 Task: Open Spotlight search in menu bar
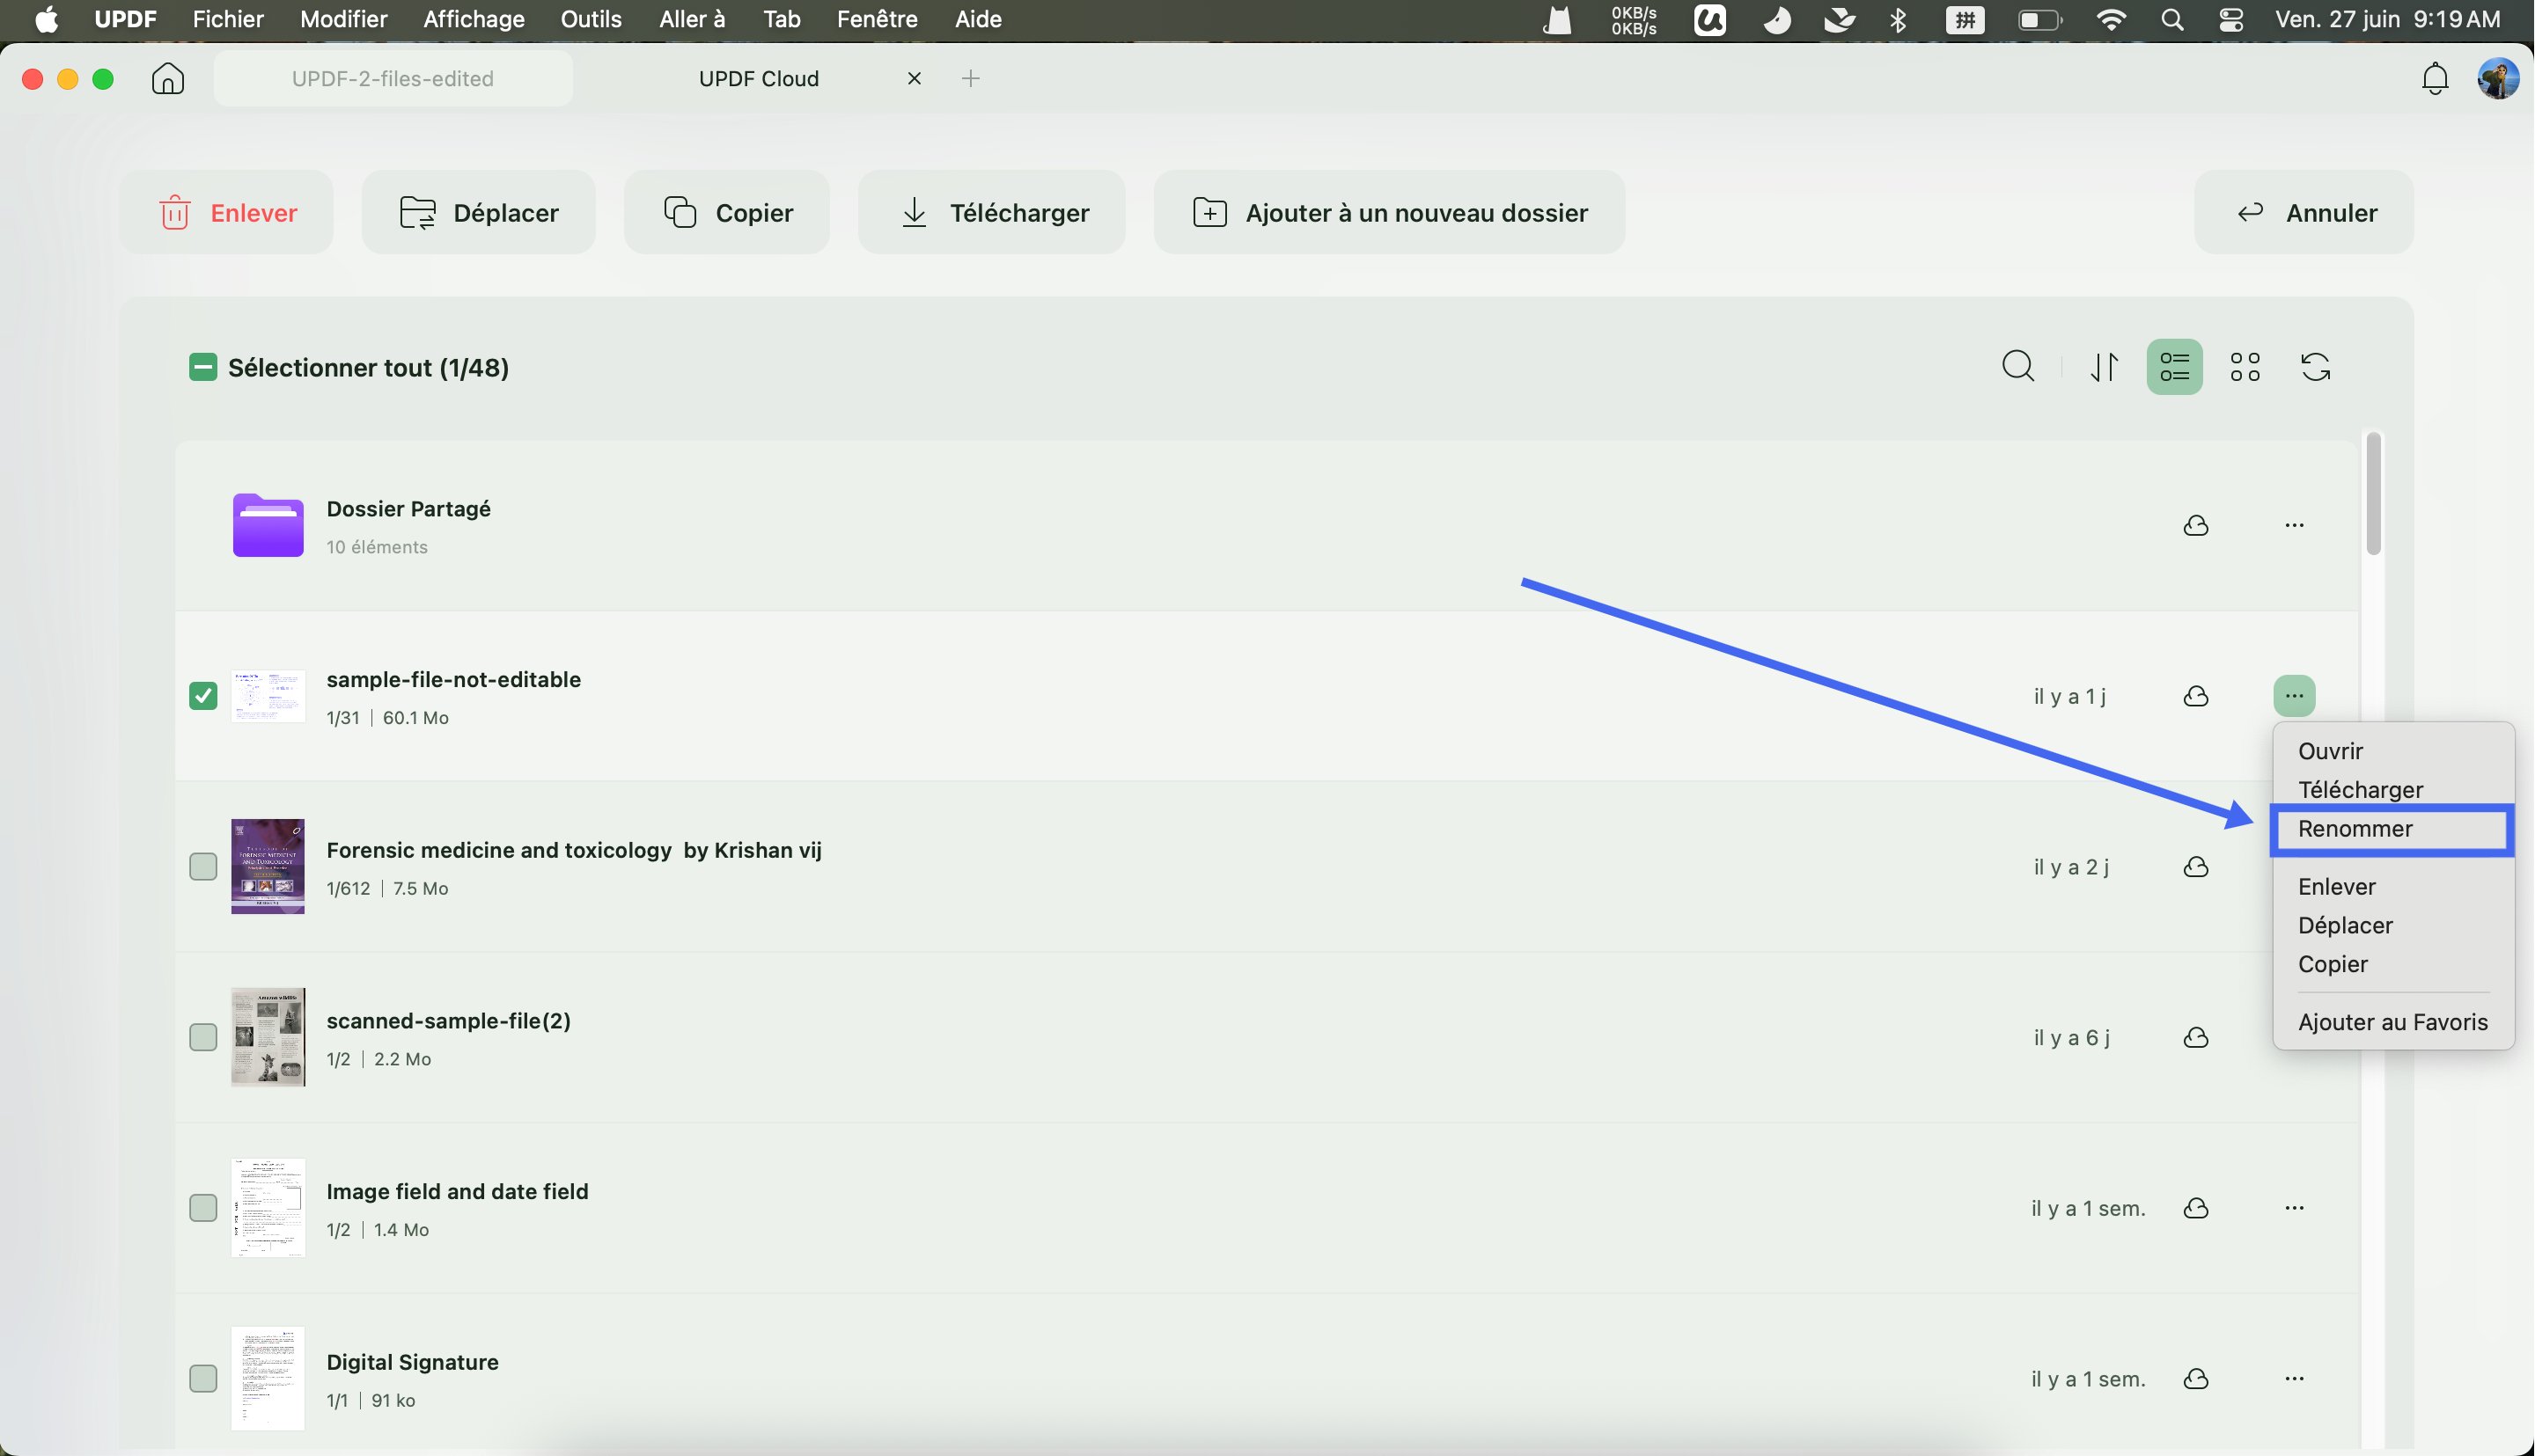[x=2171, y=19]
